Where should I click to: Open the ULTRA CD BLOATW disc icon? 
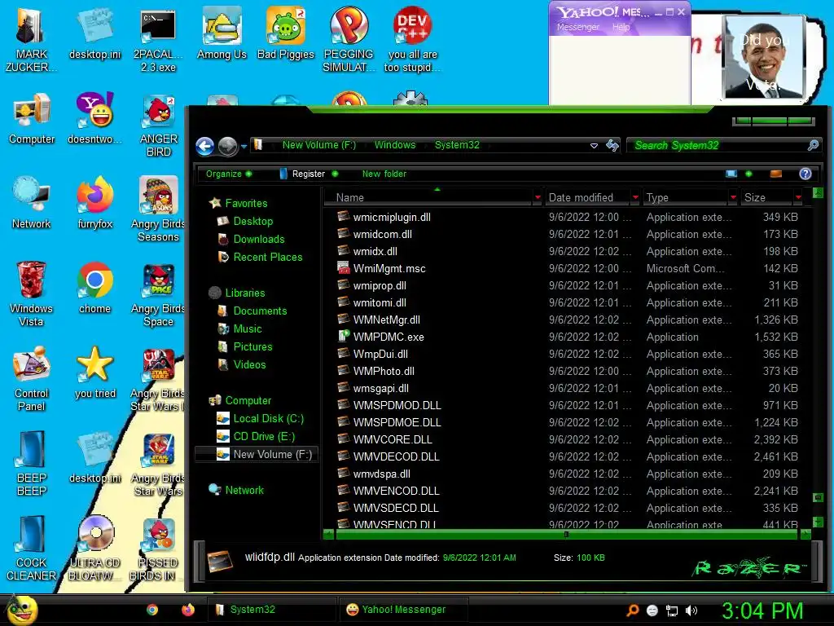pyautogui.click(x=95, y=549)
